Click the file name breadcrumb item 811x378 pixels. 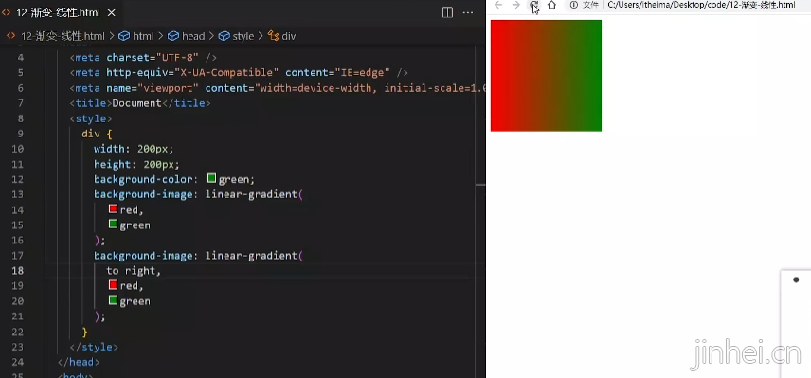click(55, 36)
